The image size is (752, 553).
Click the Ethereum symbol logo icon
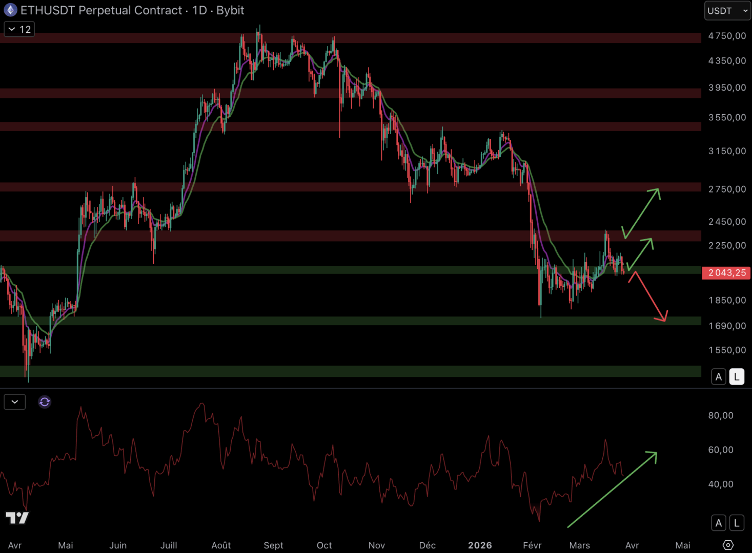tap(10, 10)
